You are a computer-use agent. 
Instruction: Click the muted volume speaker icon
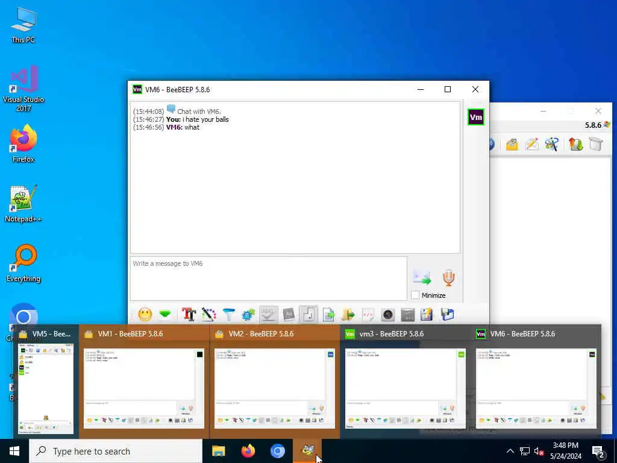coord(539,451)
